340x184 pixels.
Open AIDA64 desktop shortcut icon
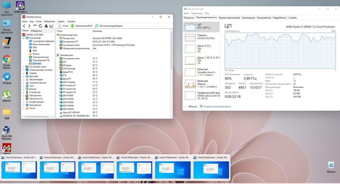7,148
